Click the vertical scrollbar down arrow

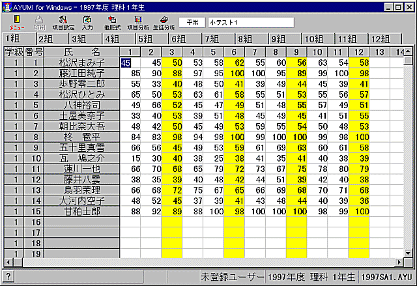(408, 253)
